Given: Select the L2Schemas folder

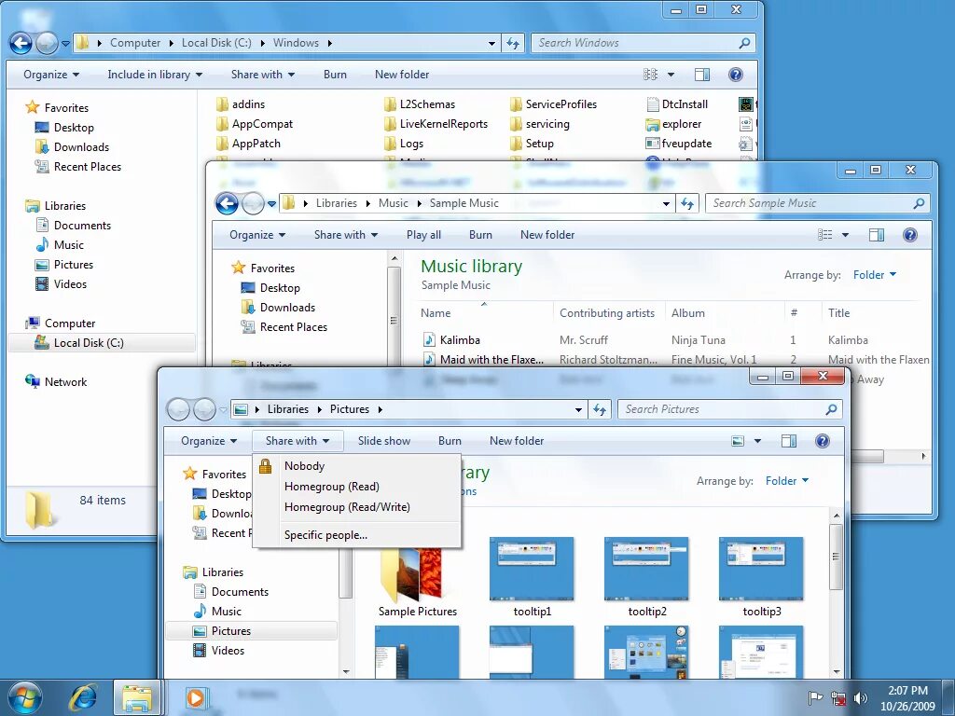Looking at the screenshot, I should [x=420, y=104].
